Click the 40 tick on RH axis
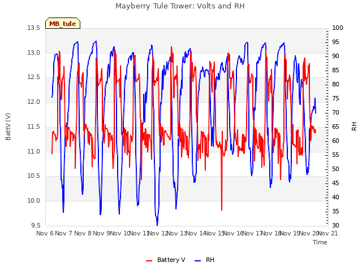Screen dimensions: 362x271 coord(335,197)
